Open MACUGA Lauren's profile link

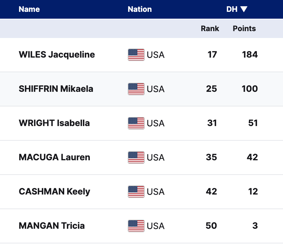coord(55,157)
